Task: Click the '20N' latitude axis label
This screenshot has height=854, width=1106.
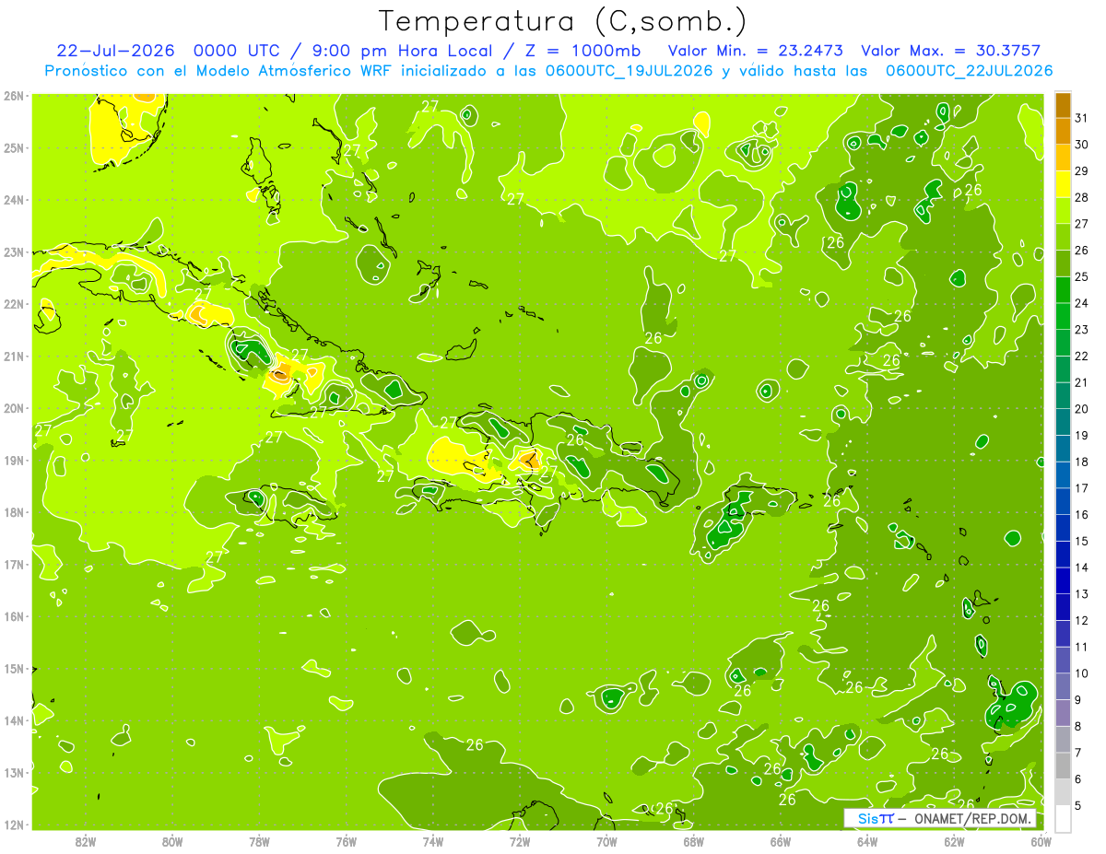Action: click(x=14, y=408)
